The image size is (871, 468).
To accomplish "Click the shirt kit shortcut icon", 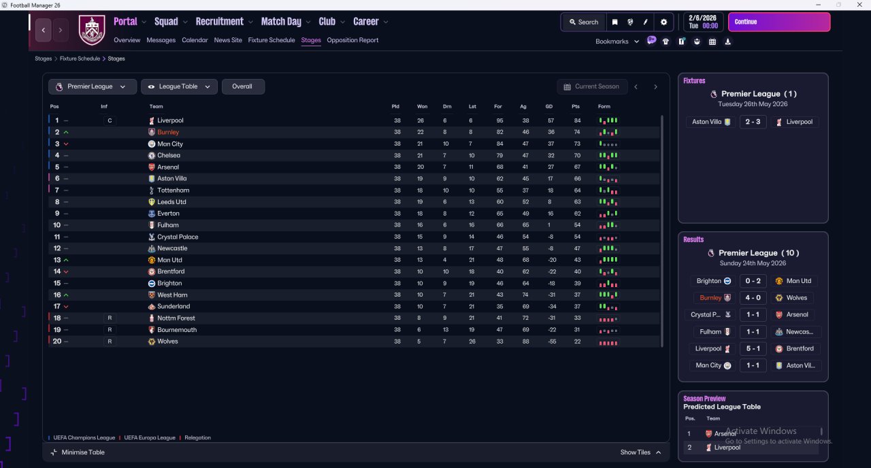I will point(665,41).
